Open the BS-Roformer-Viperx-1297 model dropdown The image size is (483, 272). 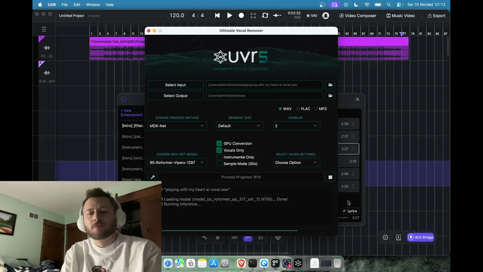click(x=177, y=162)
